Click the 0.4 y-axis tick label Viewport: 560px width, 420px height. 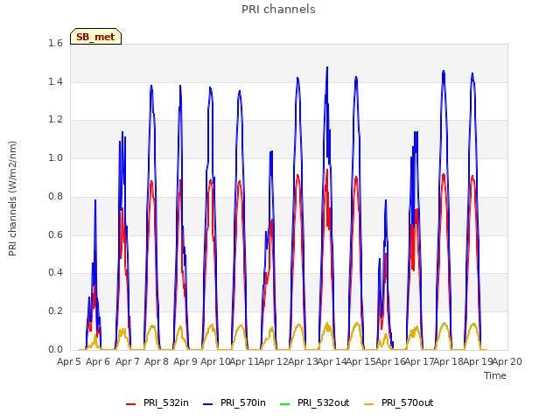(x=55, y=272)
